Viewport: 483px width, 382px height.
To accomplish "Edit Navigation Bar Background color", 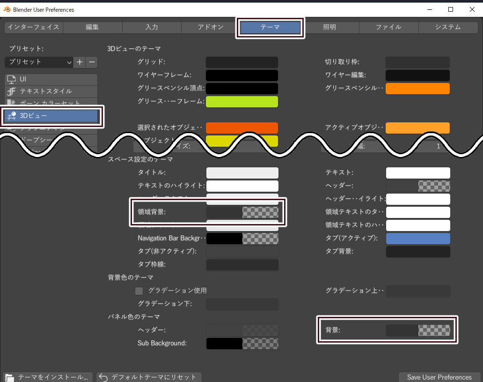I will click(242, 239).
